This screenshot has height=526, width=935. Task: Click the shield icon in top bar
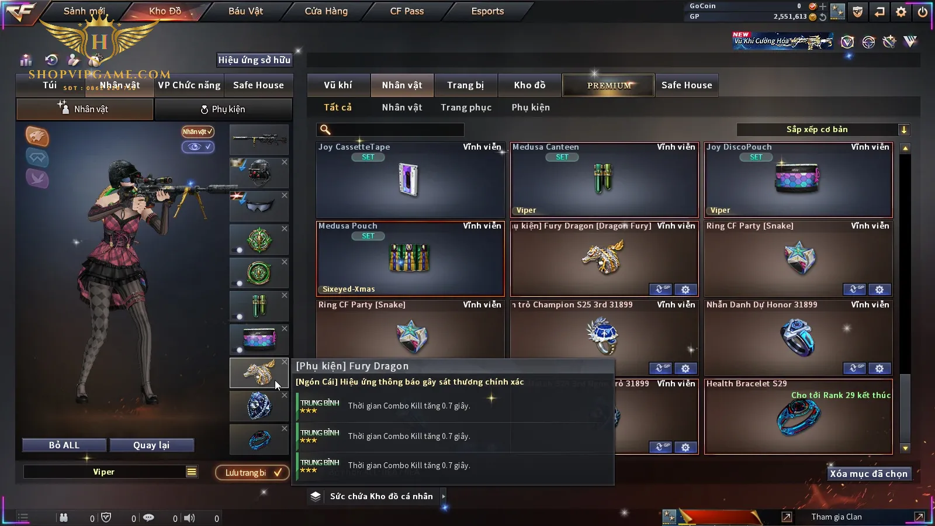point(858,11)
